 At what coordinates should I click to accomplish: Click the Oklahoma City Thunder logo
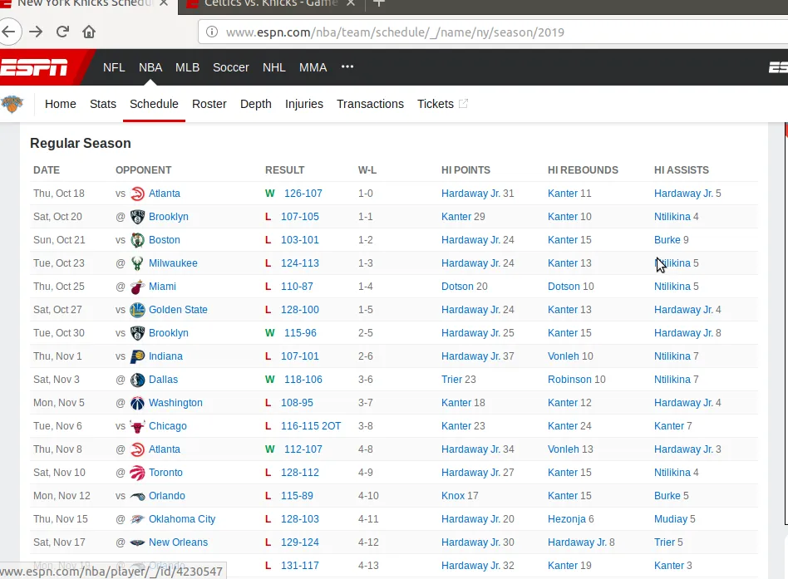point(137,519)
